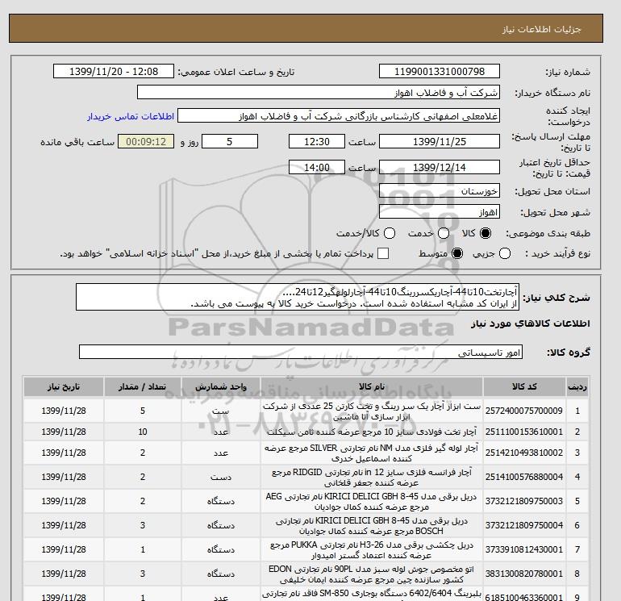Viewport: 621px width, 601px height.
Task: Click تعداد / مقدار column header
Action: coord(143,386)
